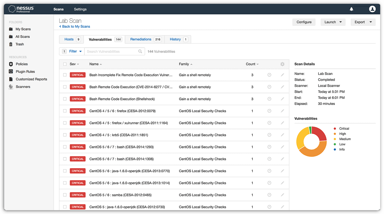
Task: Open Policies in sidebar
Action: coord(22,64)
